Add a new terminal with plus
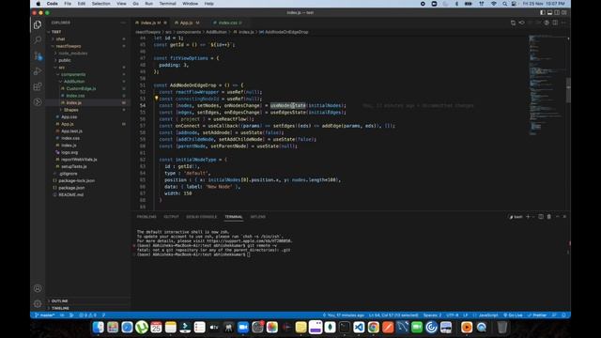The height and width of the screenshot is (338, 601). pyautogui.click(x=528, y=217)
